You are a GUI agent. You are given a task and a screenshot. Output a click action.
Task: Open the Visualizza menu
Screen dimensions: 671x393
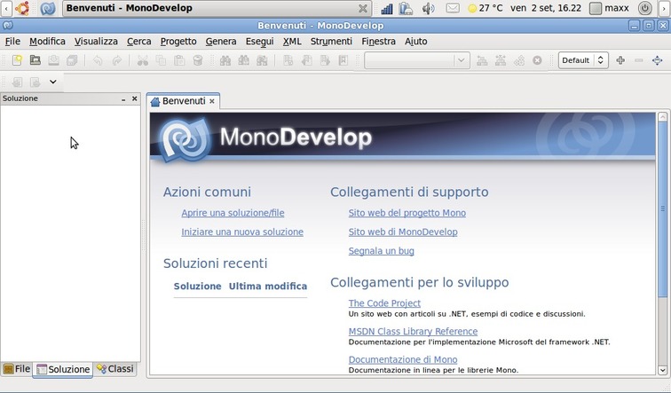tap(96, 41)
